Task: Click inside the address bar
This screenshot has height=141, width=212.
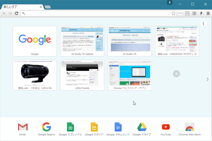Action: tap(98, 13)
